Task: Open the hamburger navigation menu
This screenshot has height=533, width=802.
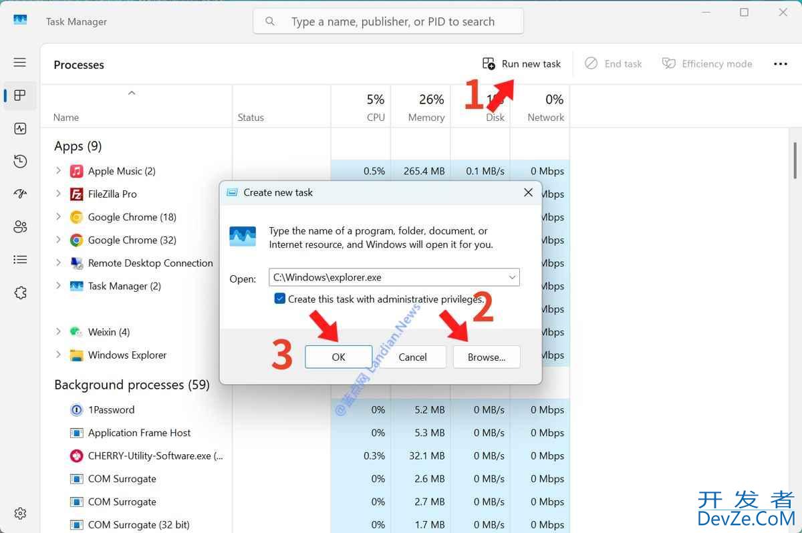Action: tap(20, 62)
